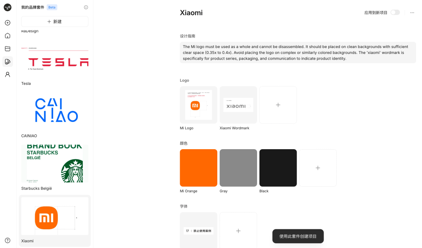422x248 pixels.
Task: Open the three-dot more options menu
Action: (x=412, y=12)
